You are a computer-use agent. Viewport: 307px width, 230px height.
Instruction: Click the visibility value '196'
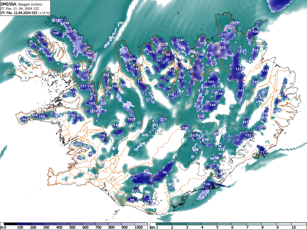(x=49, y=56)
